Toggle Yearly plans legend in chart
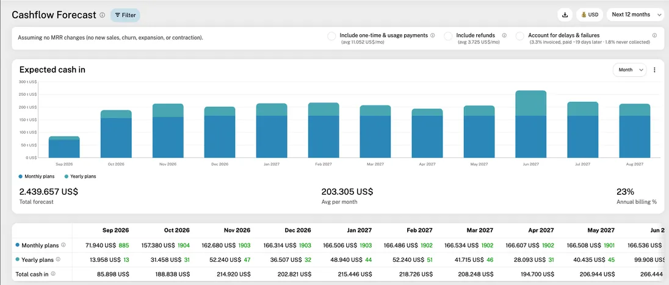The height and width of the screenshot is (285, 669). (80, 176)
